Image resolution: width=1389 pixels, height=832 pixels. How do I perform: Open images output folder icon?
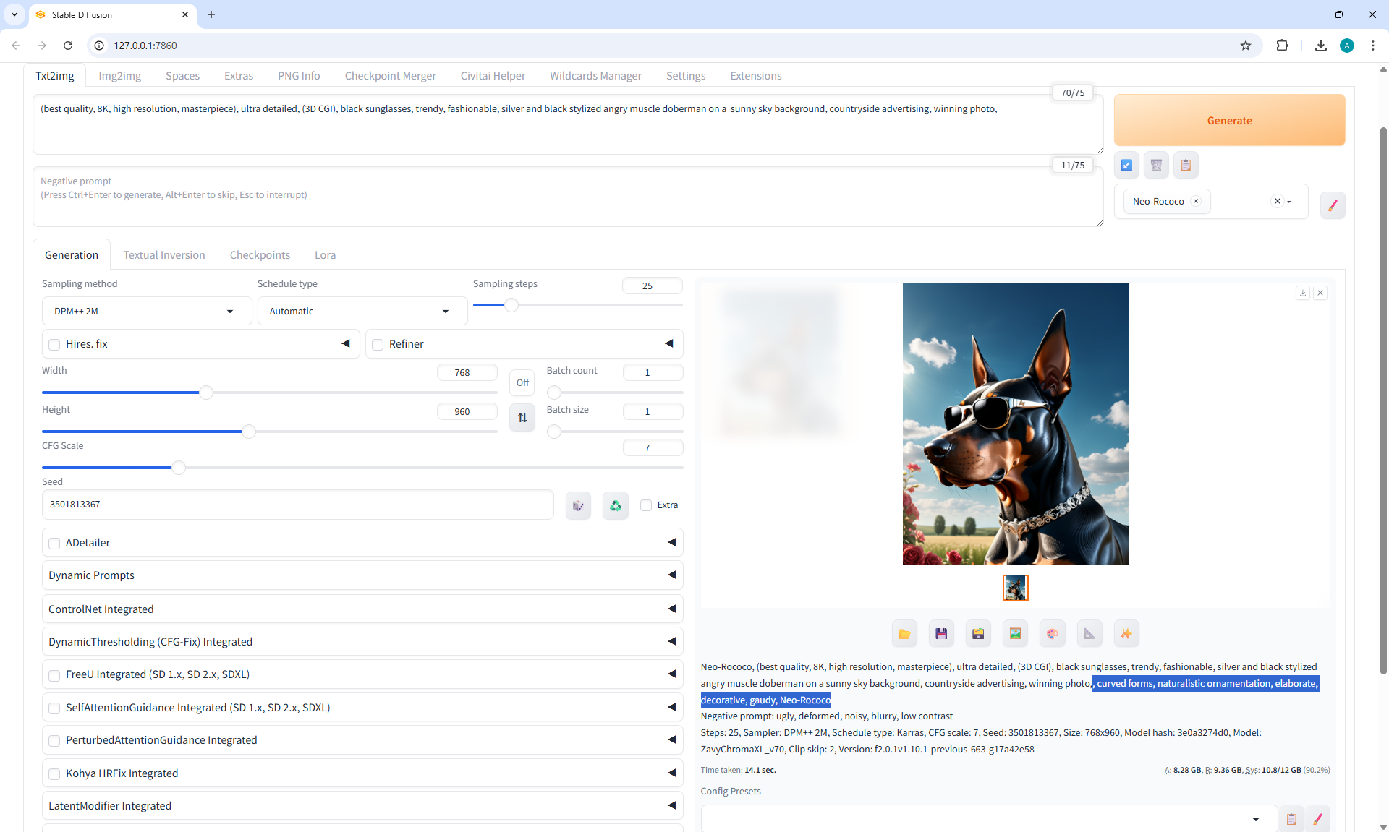(904, 634)
